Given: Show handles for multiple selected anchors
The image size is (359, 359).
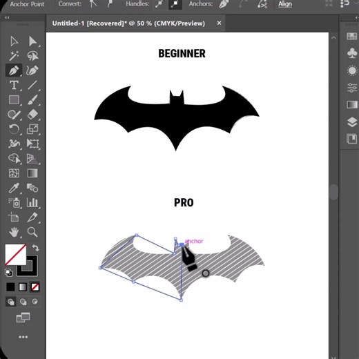Looking at the screenshot, I should (x=159, y=4).
